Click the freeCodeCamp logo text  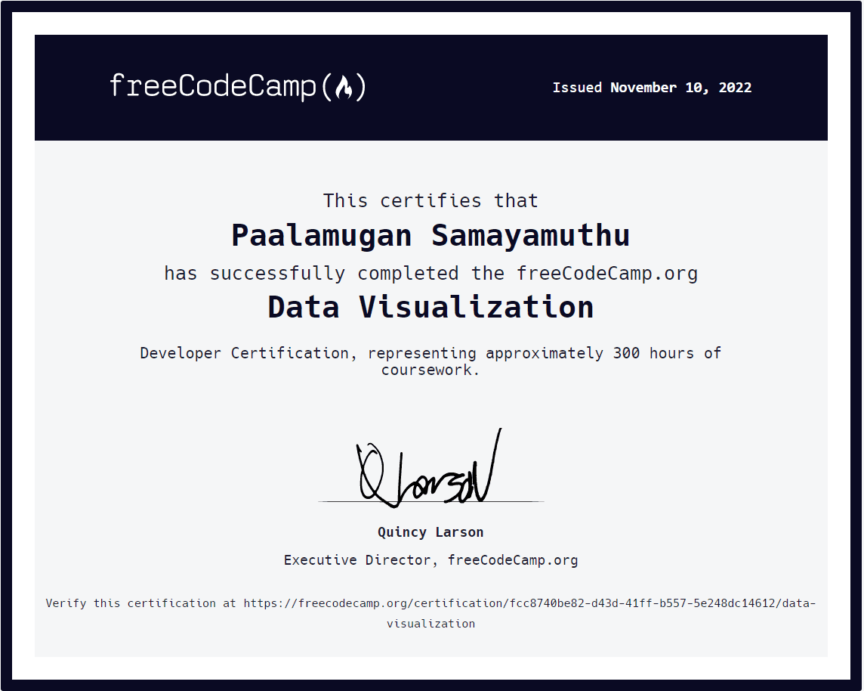click(237, 86)
